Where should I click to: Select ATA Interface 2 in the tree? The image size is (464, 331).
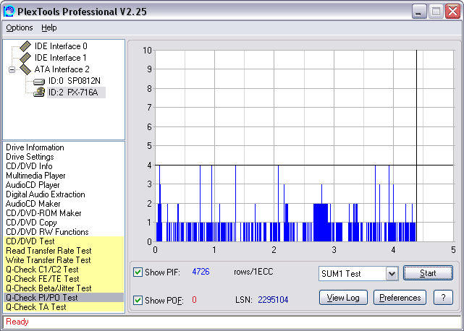[62, 69]
